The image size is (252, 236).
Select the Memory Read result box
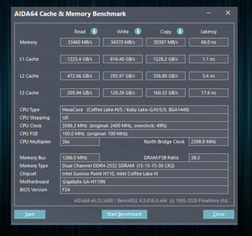tap(80, 42)
